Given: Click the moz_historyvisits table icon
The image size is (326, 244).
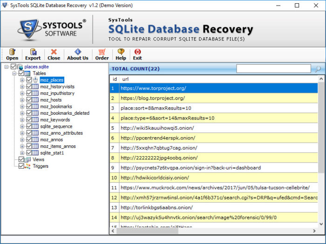Looking at the screenshot, I should (35, 86).
